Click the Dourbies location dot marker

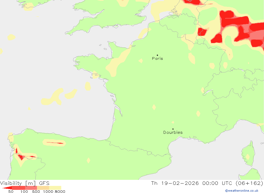pos(173,129)
